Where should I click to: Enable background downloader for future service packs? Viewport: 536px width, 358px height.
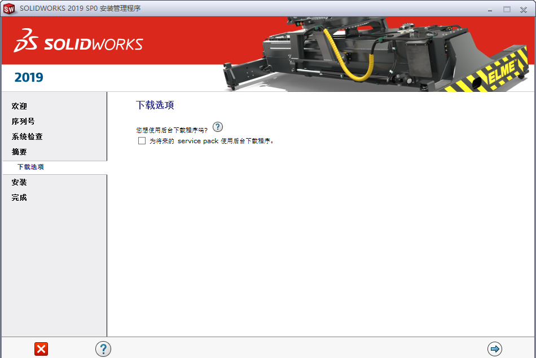tap(142, 141)
